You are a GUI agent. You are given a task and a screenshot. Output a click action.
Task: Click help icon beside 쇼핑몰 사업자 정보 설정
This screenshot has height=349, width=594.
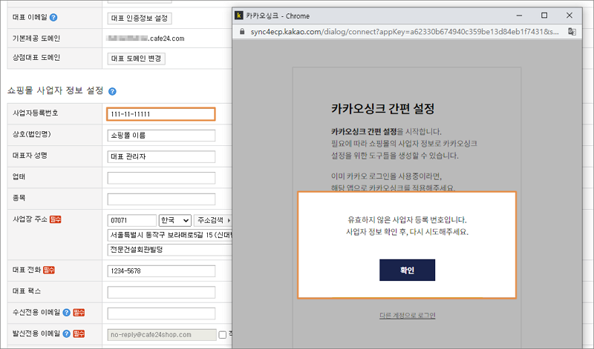click(113, 91)
